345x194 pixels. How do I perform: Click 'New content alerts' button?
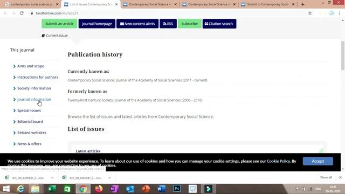coord(137,24)
